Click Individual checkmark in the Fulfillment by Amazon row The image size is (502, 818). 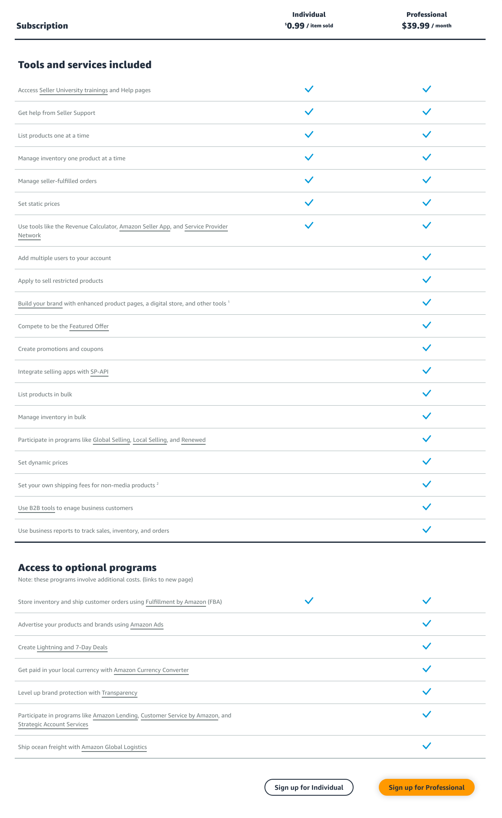(x=309, y=601)
